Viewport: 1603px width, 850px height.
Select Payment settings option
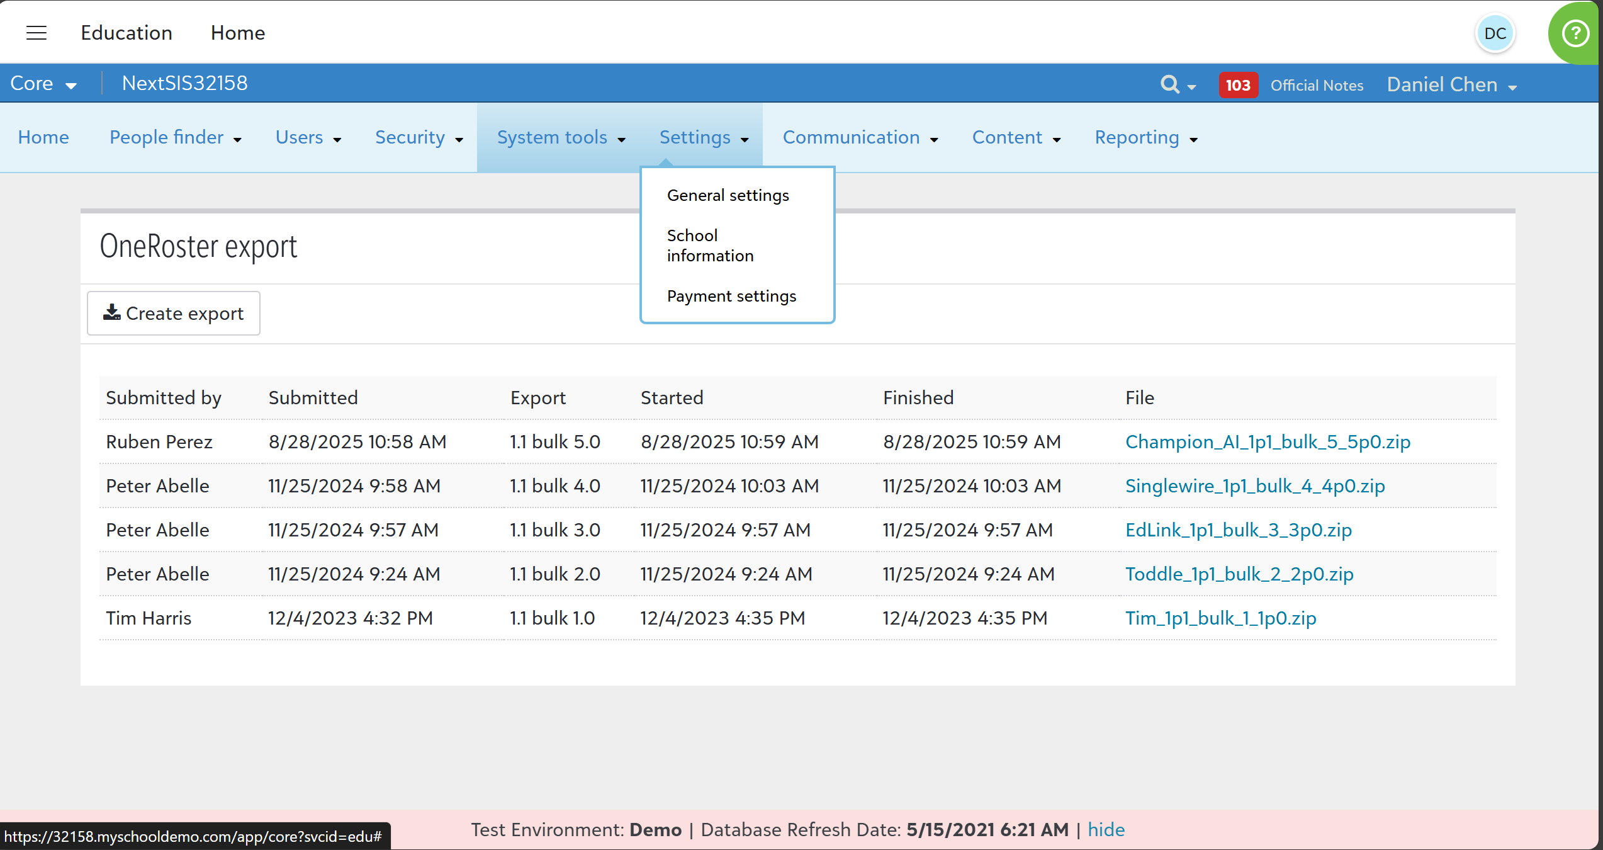[731, 295]
